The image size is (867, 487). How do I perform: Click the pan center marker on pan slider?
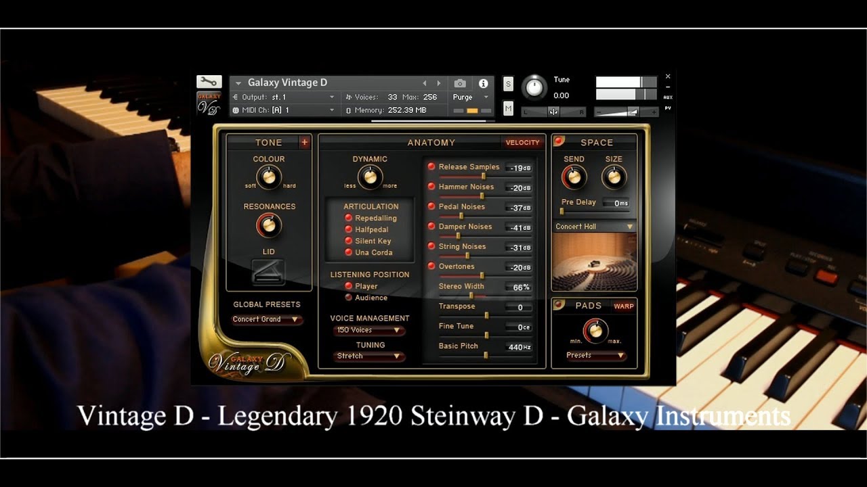553,112
